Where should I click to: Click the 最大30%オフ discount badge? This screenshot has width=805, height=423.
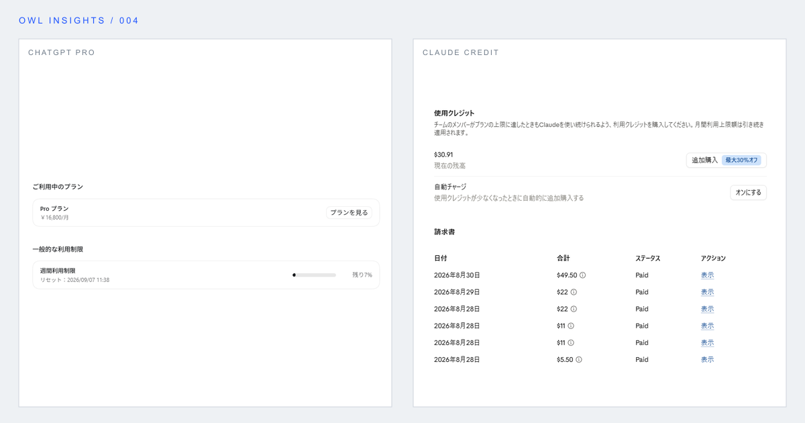[x=742, y=160]
